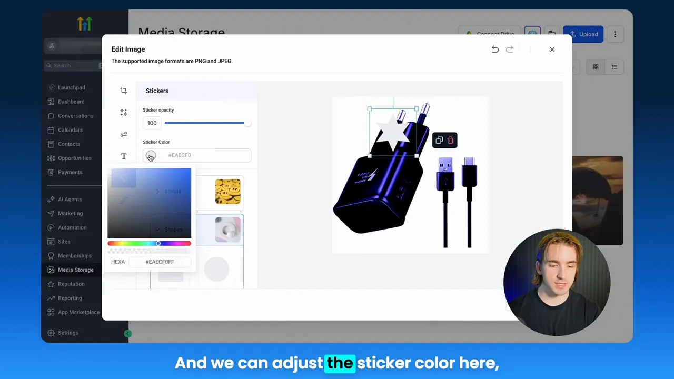
Task: Switch color format via HEXA label
Action: [118, 262]
